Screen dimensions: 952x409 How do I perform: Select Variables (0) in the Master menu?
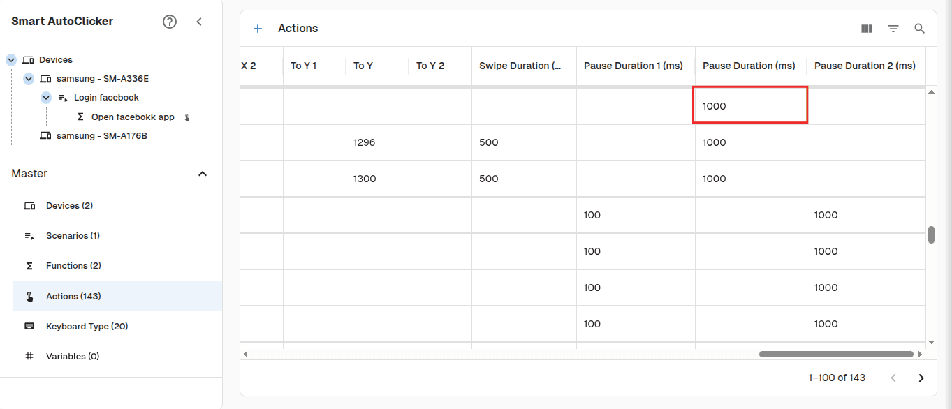[x=72, y=356]
